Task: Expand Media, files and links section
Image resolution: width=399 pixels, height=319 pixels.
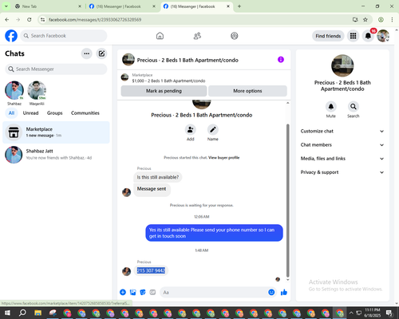Action: [342, 159]
